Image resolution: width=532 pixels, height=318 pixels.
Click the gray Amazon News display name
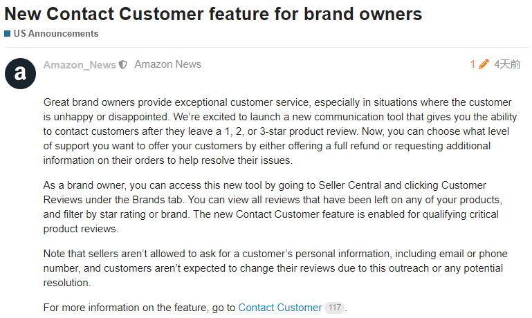(167, 64)
